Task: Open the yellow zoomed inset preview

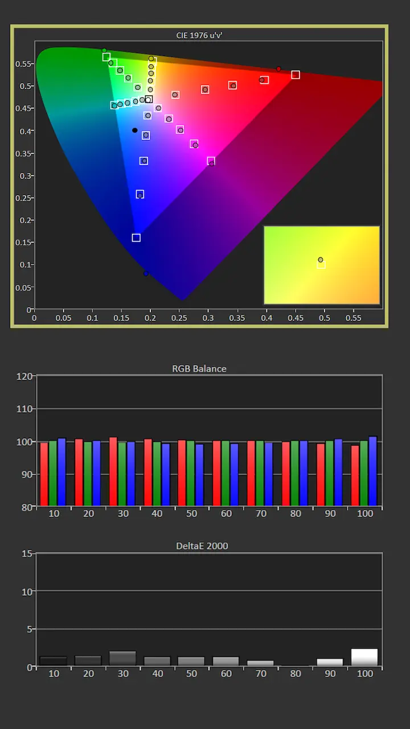Action: click(322, 265)
